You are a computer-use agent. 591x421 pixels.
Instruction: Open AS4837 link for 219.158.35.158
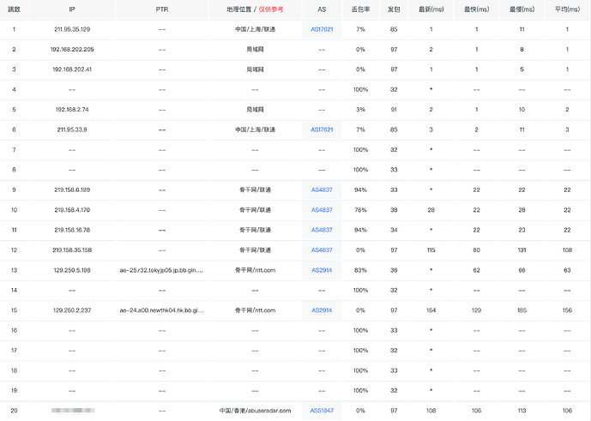322,250
